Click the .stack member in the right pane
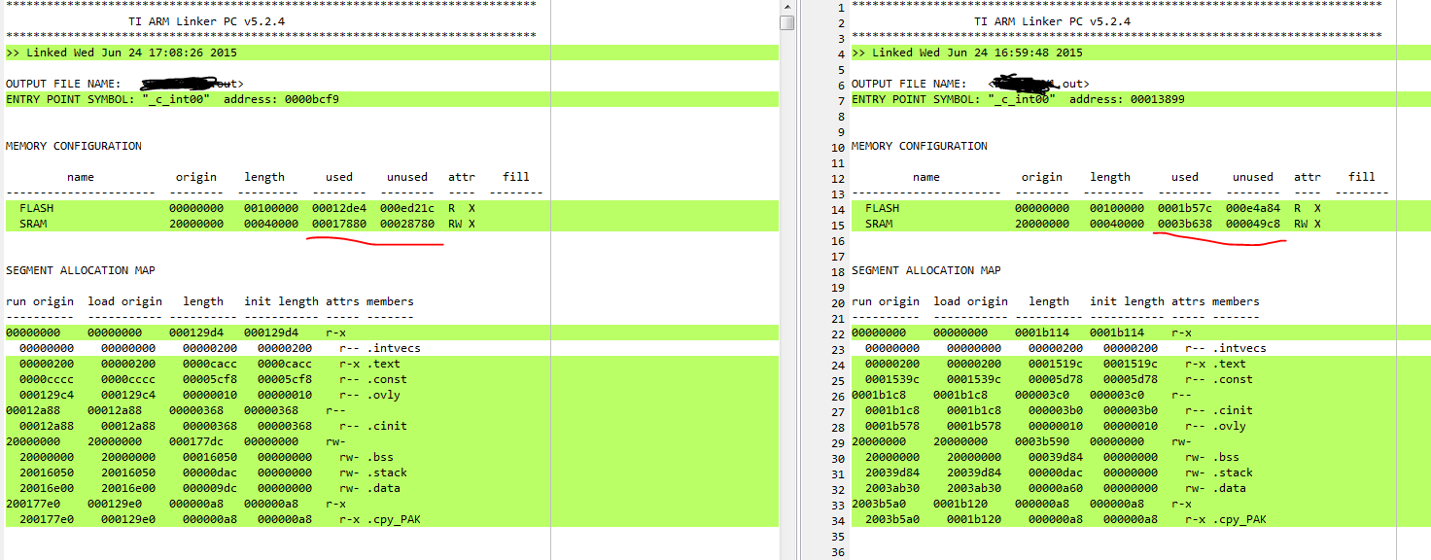Screen dimensions: 1431x560 click(x=1233, y=472)
